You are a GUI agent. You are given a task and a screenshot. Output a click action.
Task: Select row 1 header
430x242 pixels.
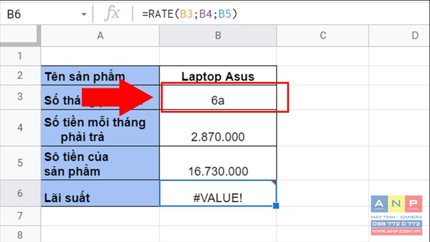20,56
